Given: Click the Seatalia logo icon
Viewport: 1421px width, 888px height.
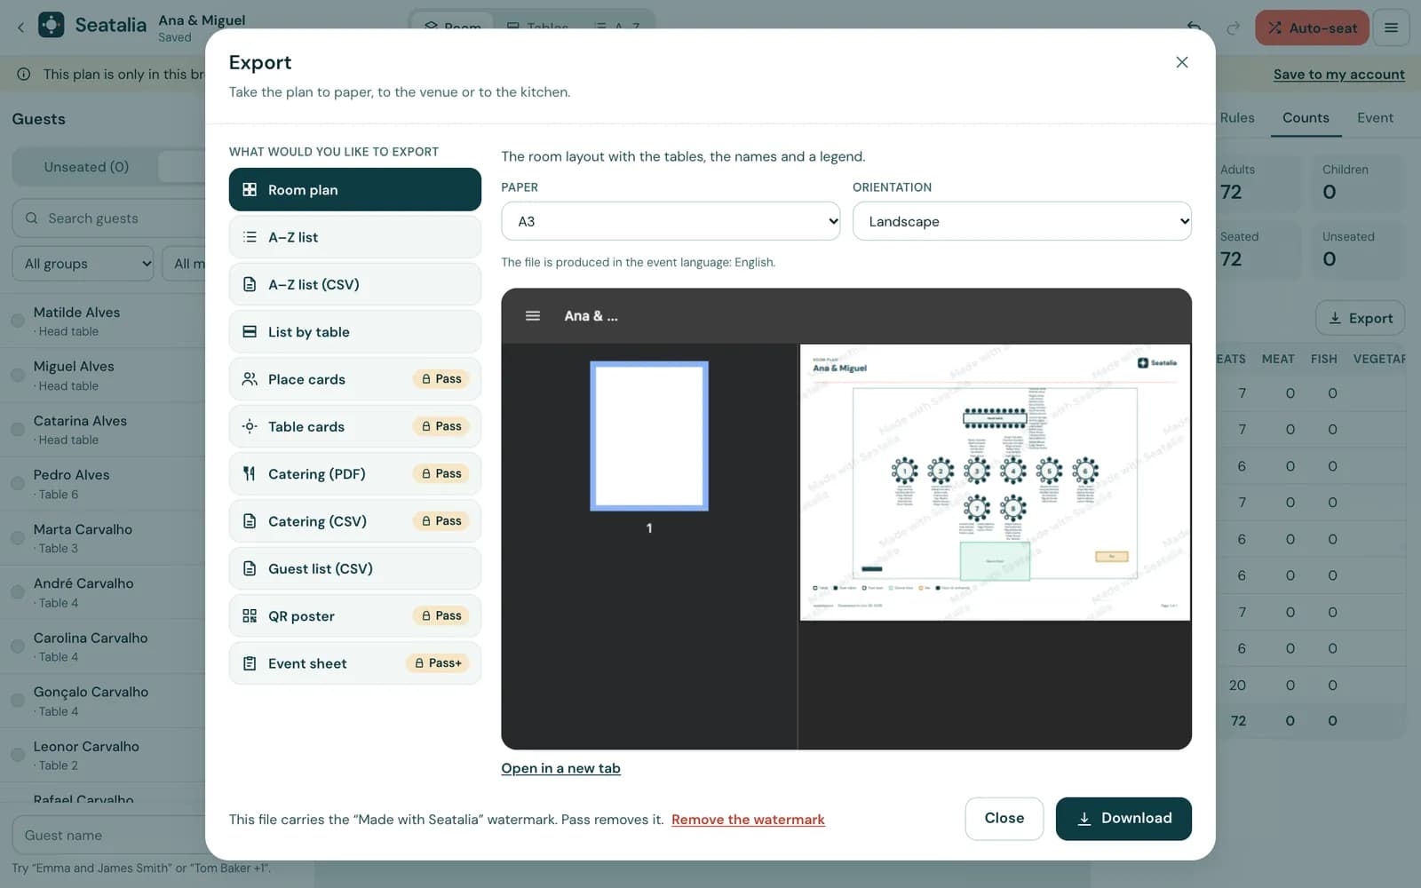Looking at the screenshot, I should [x=52, y=25].
